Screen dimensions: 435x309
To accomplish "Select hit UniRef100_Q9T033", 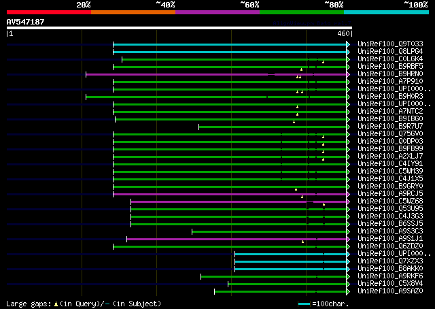I will (390, 44).
